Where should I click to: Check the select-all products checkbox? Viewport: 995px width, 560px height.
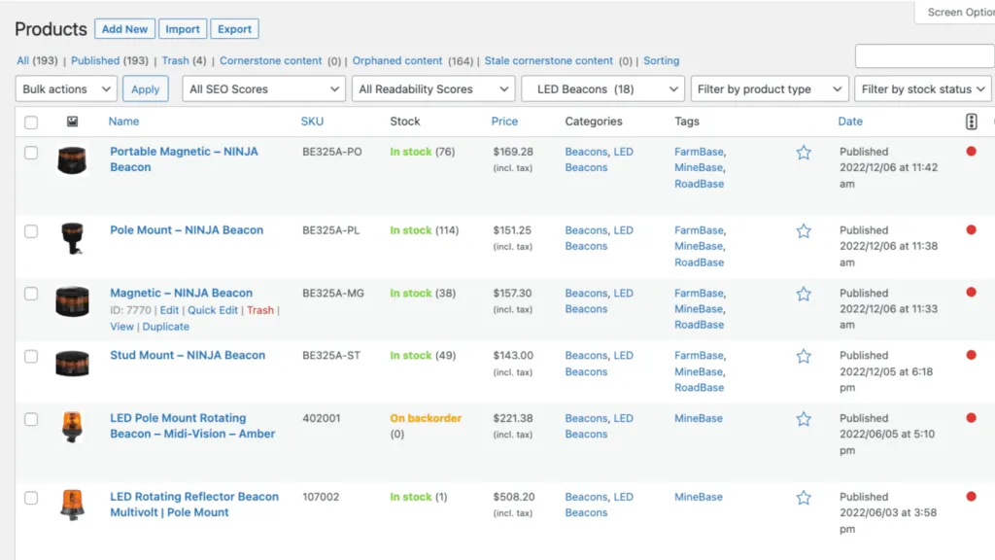click(31, 122)
